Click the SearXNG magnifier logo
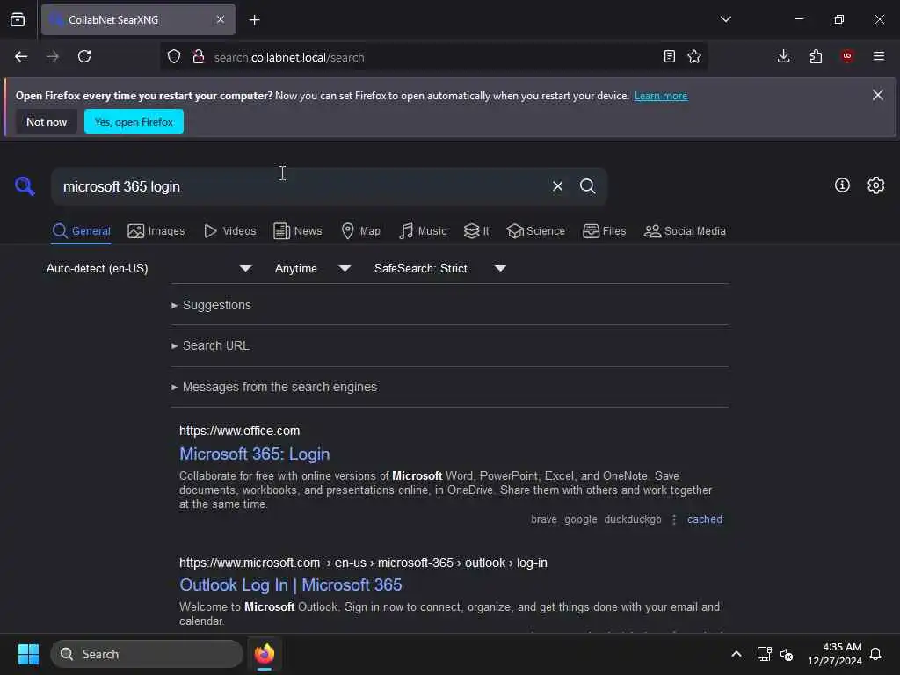 point(25,186)
